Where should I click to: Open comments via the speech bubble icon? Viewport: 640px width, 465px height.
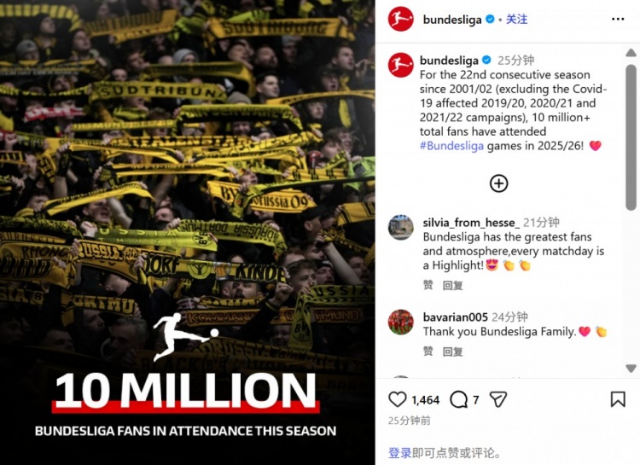tap(458, 399)
